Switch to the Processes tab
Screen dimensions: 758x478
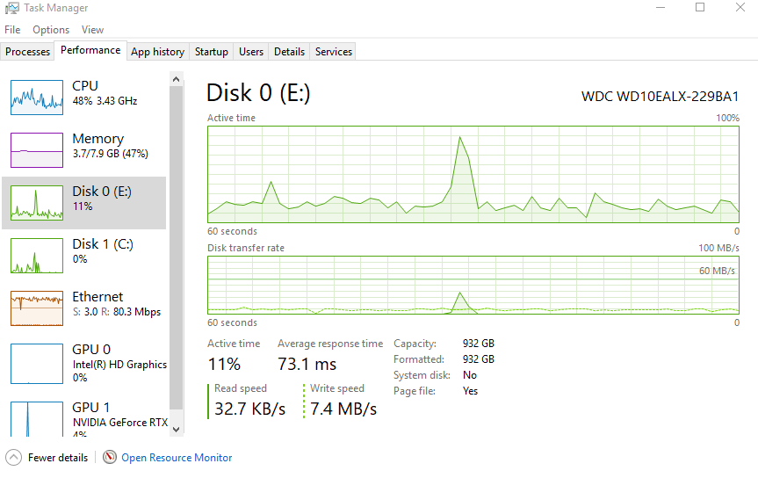pyautogui.click(x=28, y=52)
